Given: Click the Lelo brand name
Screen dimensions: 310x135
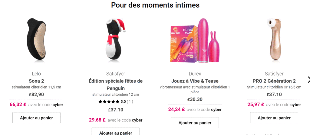Looking at the screenshot, I should 36,74.
